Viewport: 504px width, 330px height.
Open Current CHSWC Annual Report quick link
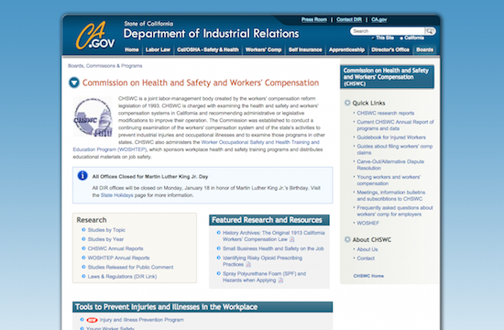(395, 125)
